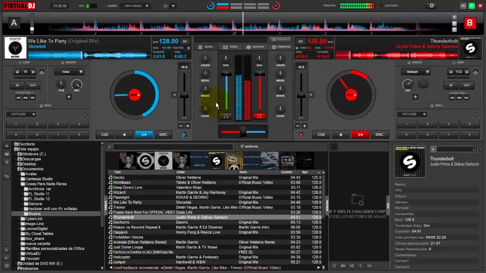This screenshot has height=273, width=486.
Task: Toggle the loop lock icon on deck A
Action: tap(41, 72)
